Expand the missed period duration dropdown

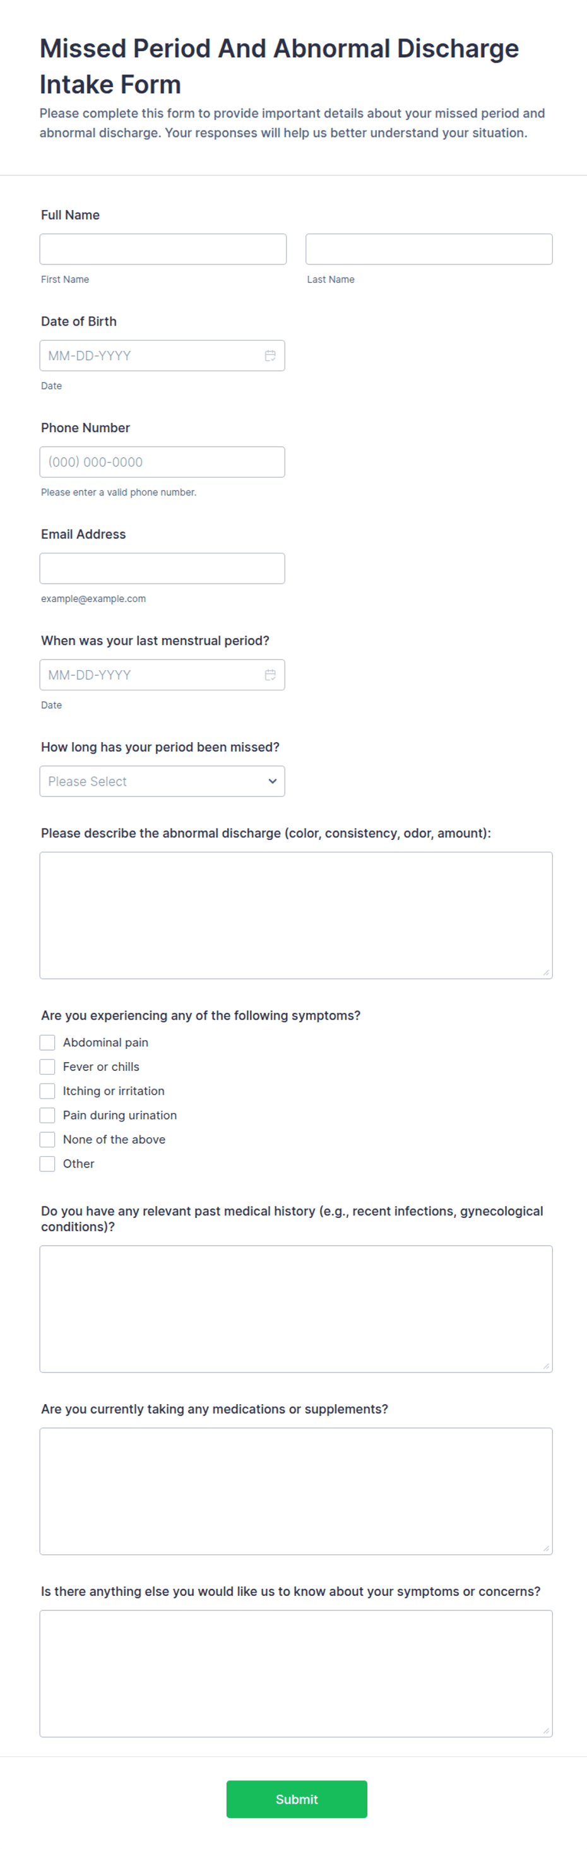[x=162, y=782]
